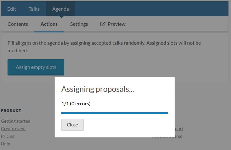Image resolution: width=231 pixels, height=150 pixels.
Task: Select the Actions sub-tab
Action: [x=49, y=24]
